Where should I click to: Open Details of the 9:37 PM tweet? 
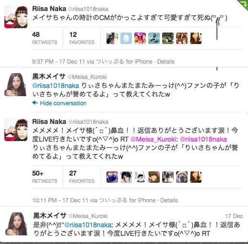click(x=166, y=62)
